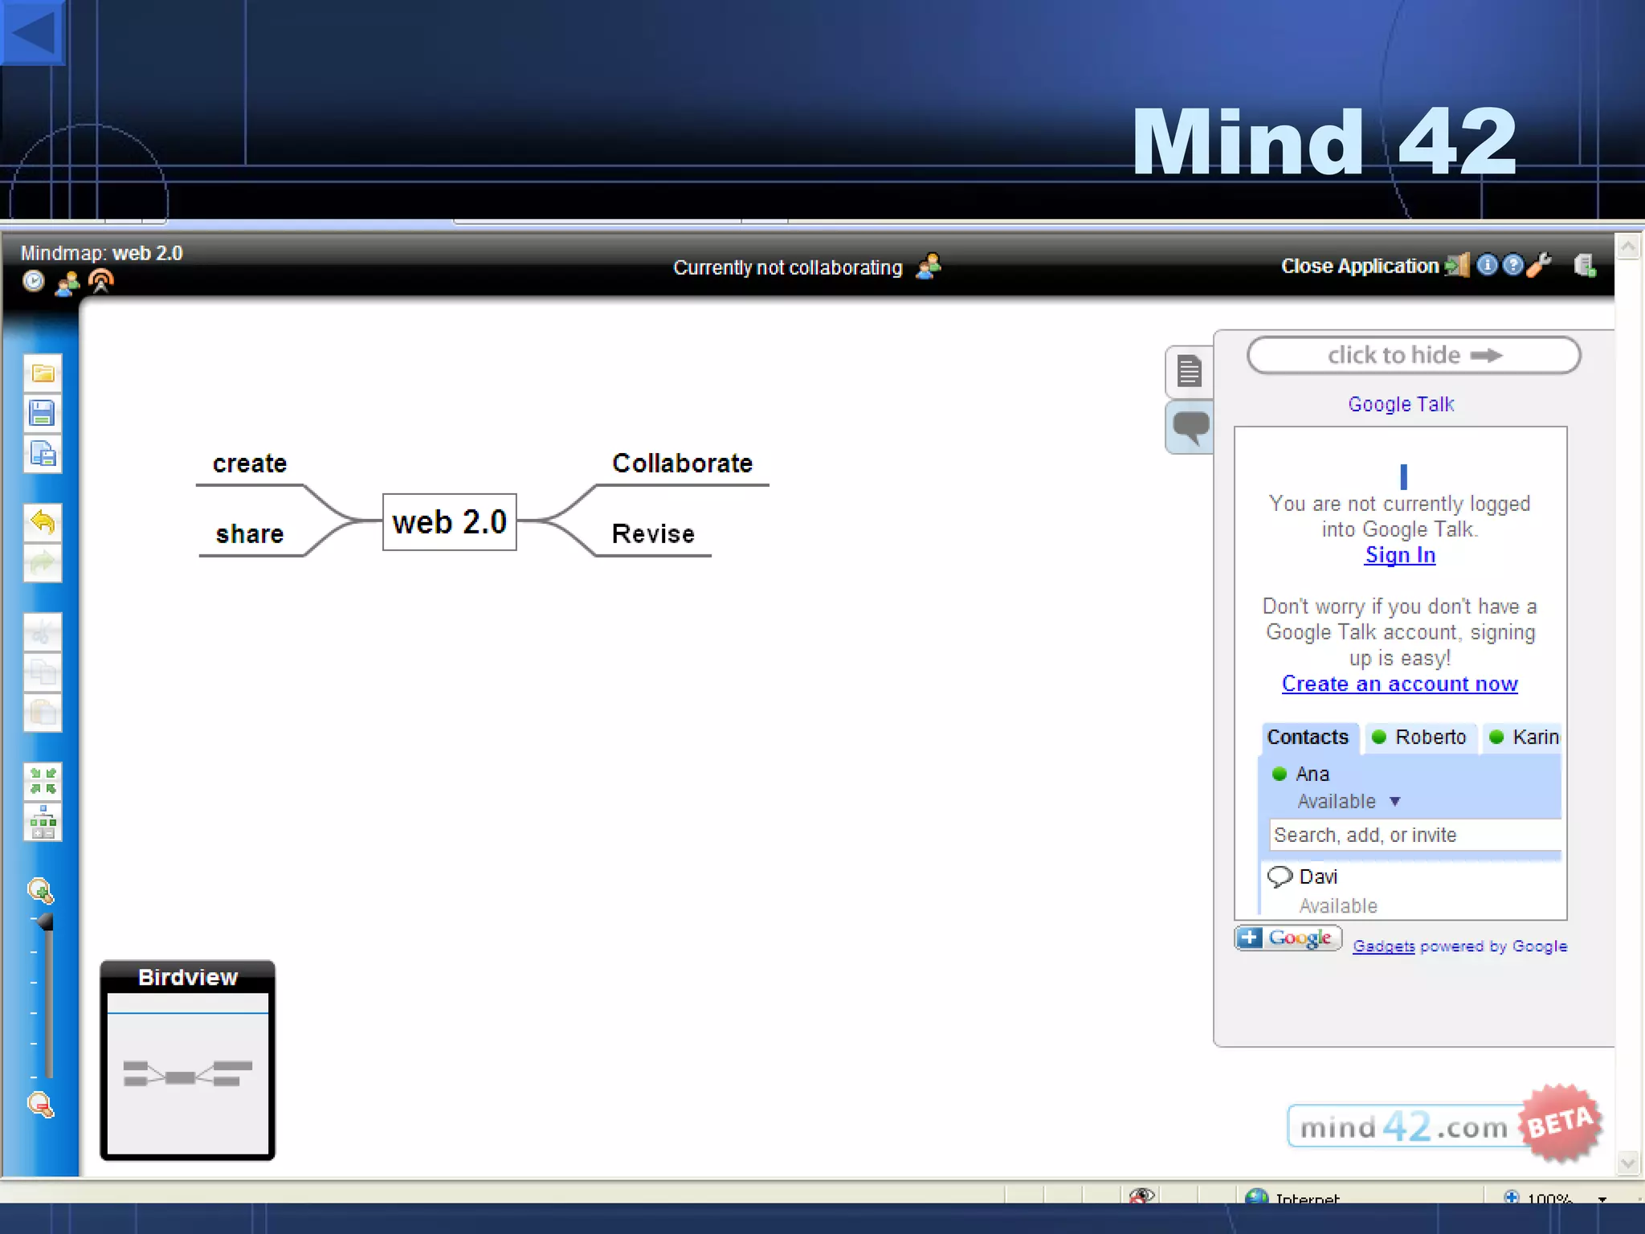Click the Close Application exit door icon
The image size is (1645, 1234).
click(1457, 265)
